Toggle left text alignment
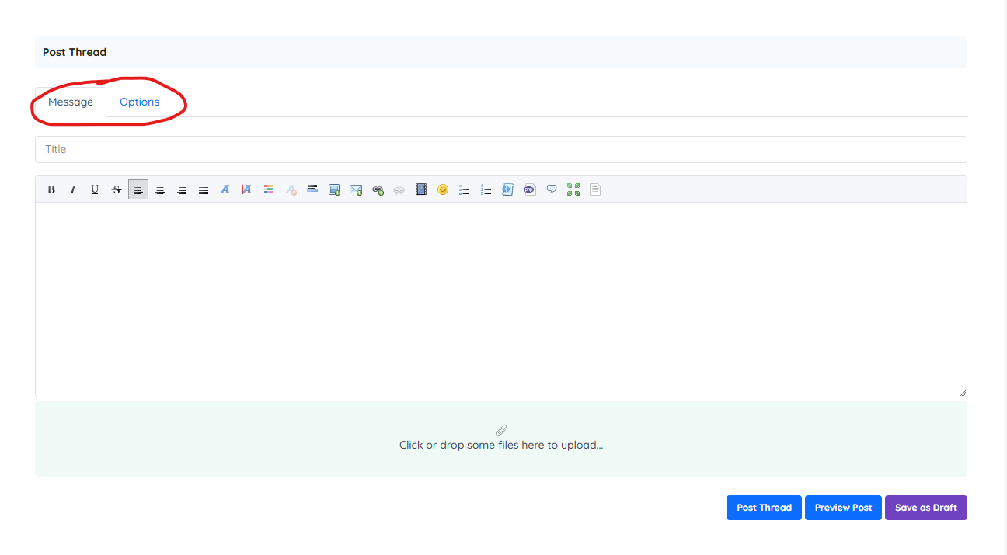1007x555 pixels. [x=138, y=189]
